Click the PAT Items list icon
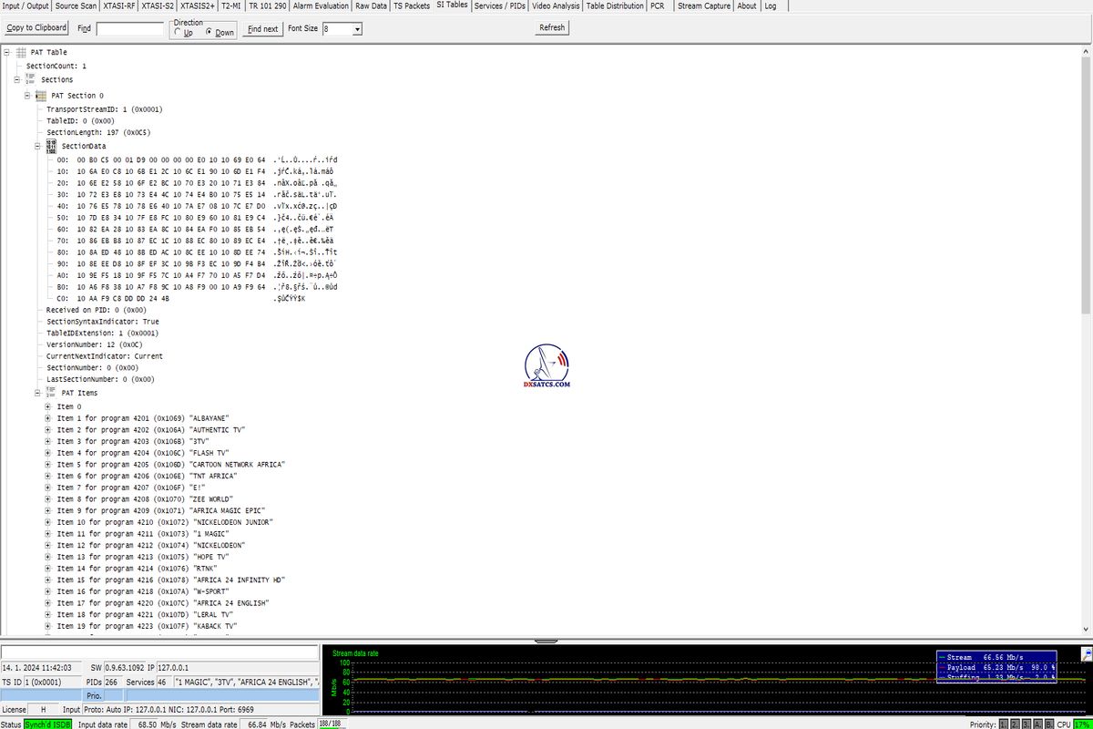The height and width of the screenshot is (729, 1093). click(51, 393)
